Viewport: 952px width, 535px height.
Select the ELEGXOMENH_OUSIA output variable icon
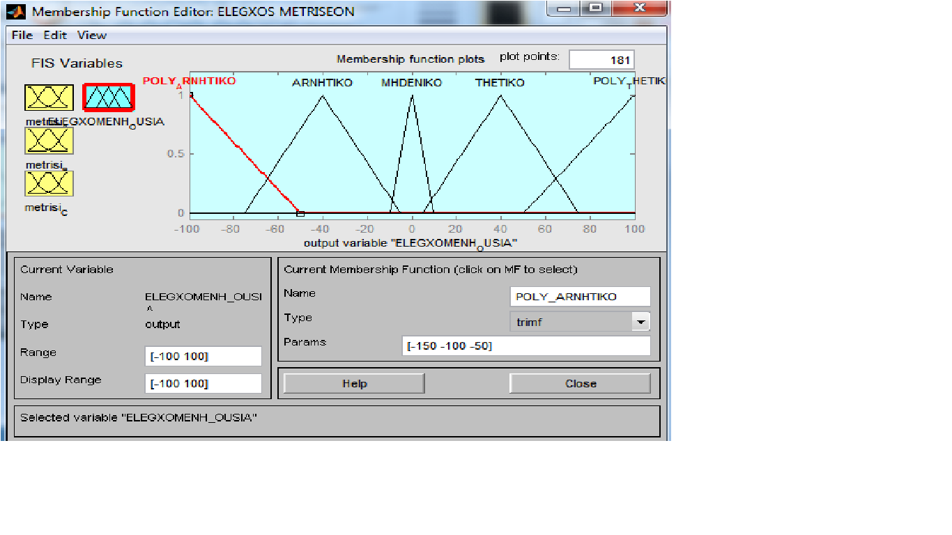point(108,97)
